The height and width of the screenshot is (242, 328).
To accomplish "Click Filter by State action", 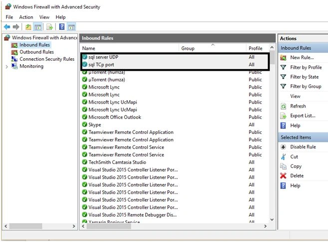I will [305, 77].
